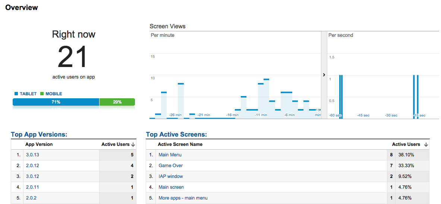Sort Active Screens by Active Users arrow
The width and height of the screenshot is (441, 204).
(426, 144)
